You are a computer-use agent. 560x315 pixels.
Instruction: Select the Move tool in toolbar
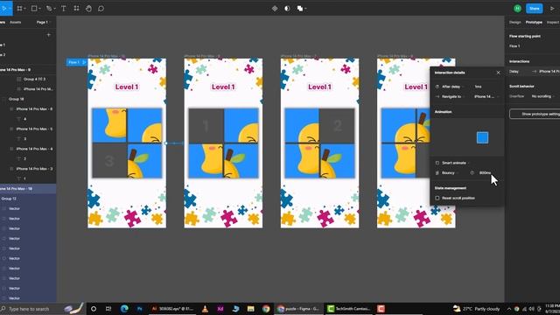3,8
